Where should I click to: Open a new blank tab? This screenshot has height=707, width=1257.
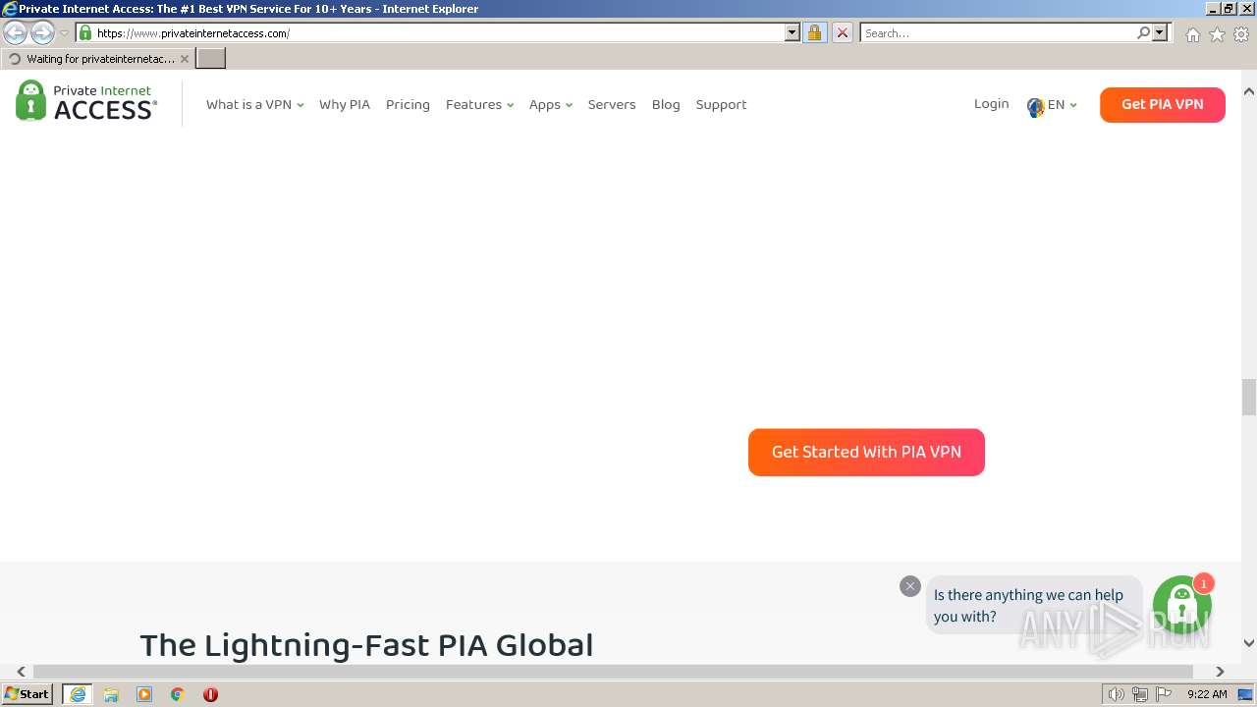[211, 59]
